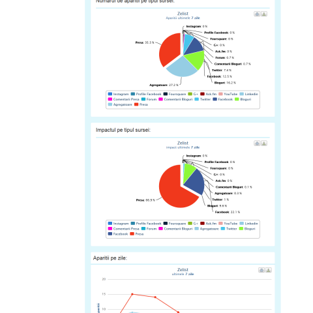The height and width of the screenshot is (313, 313).
Task: Toggle Instagram in the Impact chart legend
Action: click(x=118, y=224)
